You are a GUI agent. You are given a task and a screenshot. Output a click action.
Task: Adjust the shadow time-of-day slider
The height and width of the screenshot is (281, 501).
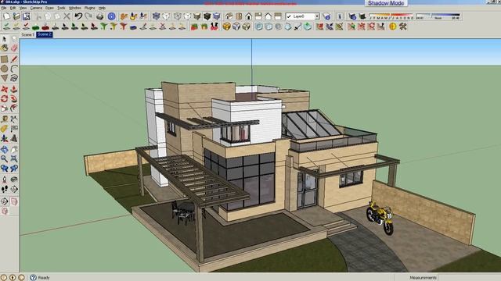438,16
